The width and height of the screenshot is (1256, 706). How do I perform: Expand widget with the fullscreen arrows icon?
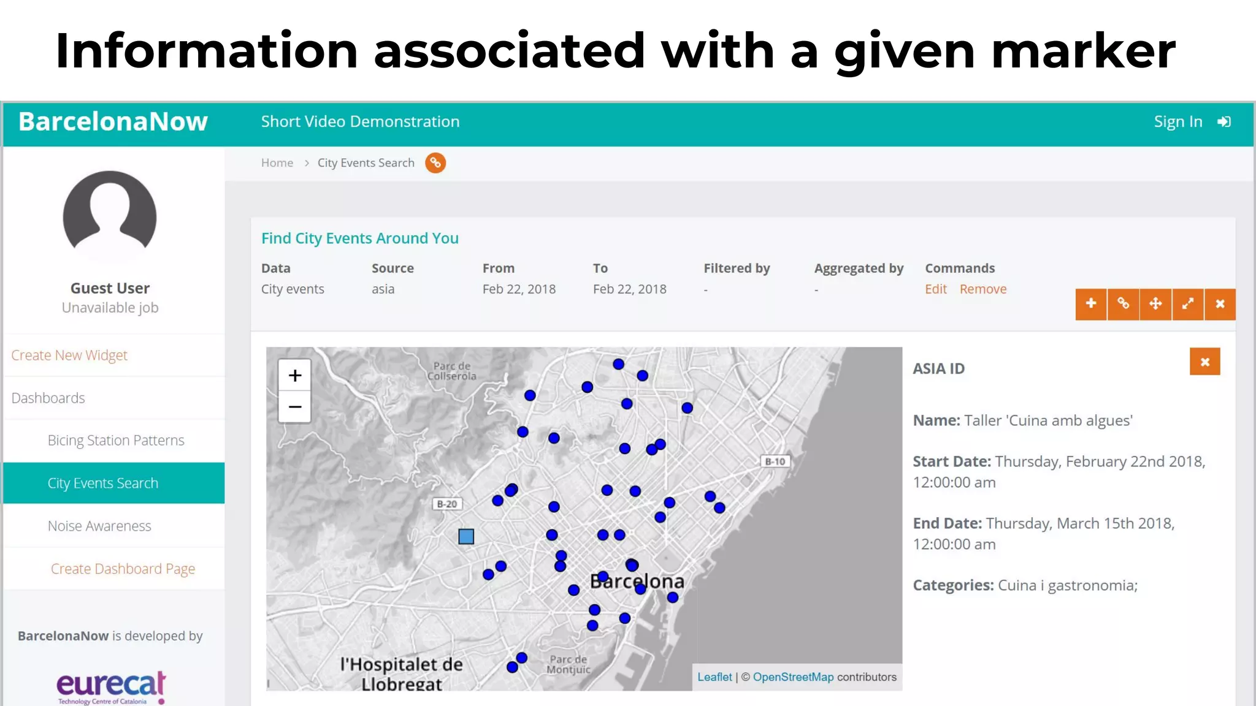[x=1188, y=304]
